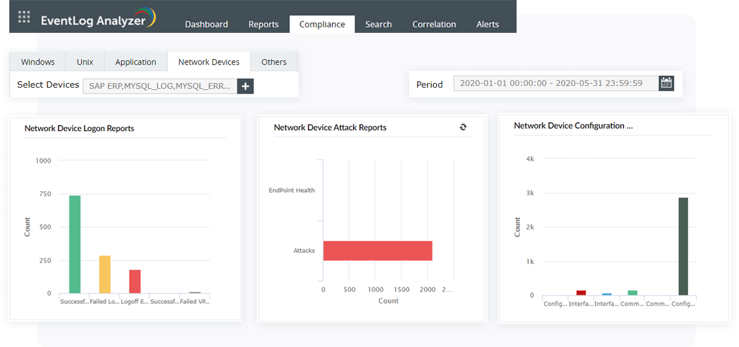The image size is (739, 347).
Task: Click the yellow Failed Logon bar
Action: (105, 274)
